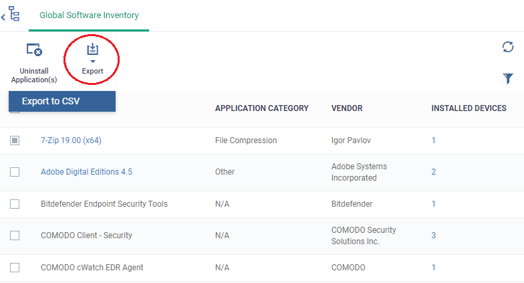This screenshot has width=524, height=283.
Task: Sort by INSTALLED DEVICES column header
Action: (x=469, y=108)
